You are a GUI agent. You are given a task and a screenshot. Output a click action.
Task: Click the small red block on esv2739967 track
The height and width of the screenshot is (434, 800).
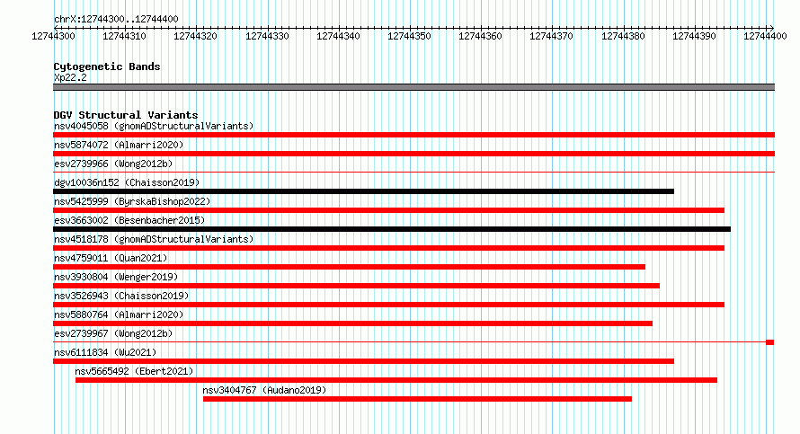click(770, 342)
